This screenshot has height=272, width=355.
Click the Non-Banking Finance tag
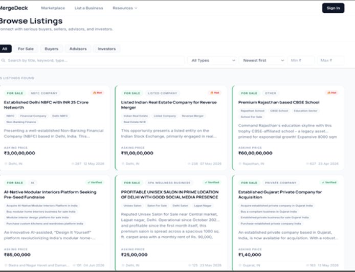coord(21,122)
